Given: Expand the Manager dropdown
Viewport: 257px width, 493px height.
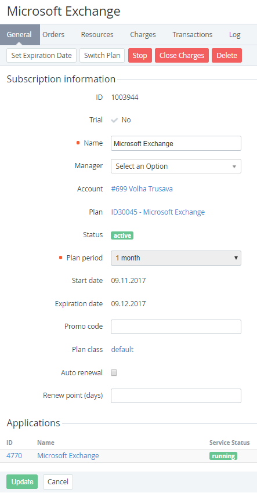Looking at the screenshot, I should tap(176, 166).
